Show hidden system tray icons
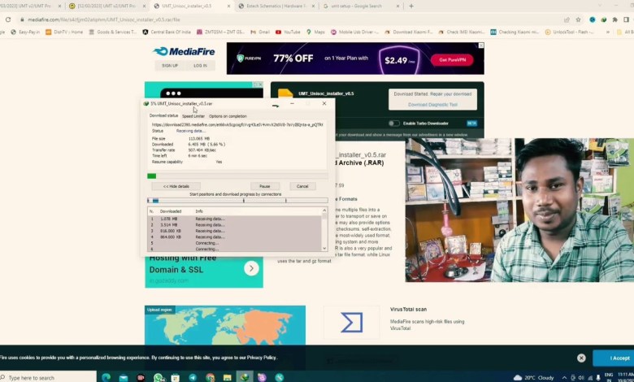 [564, 378]
